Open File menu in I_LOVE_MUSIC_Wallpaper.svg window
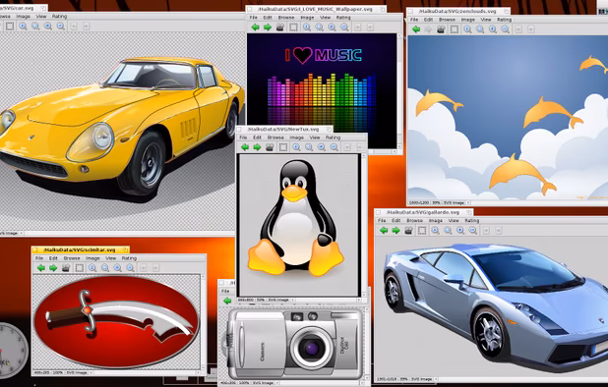608x387 pixels. click(253, 18)
